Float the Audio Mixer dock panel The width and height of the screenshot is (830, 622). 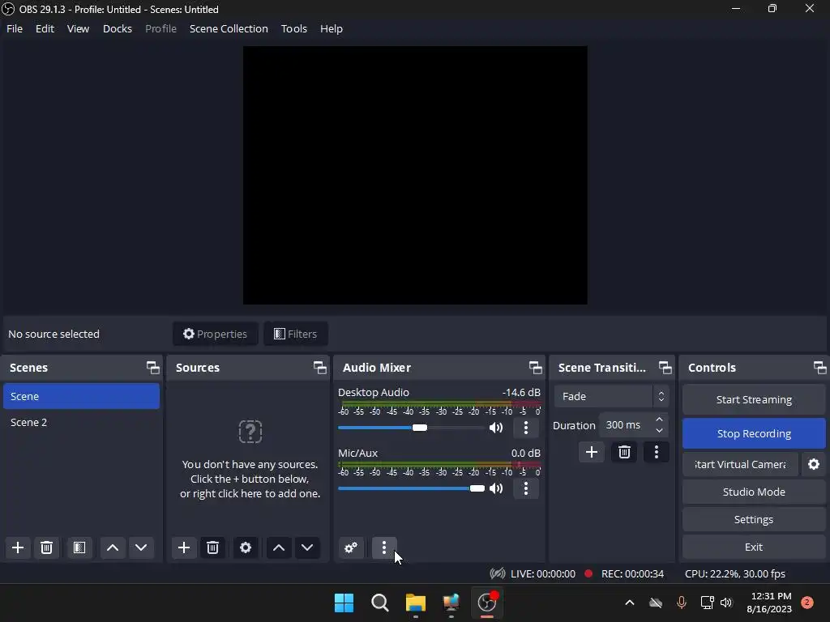pos(535,368)
